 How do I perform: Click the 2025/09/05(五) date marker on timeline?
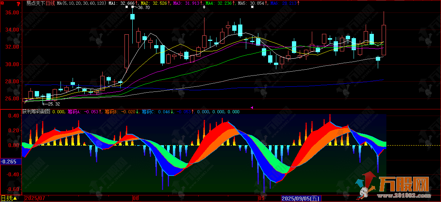coord(301,198)
